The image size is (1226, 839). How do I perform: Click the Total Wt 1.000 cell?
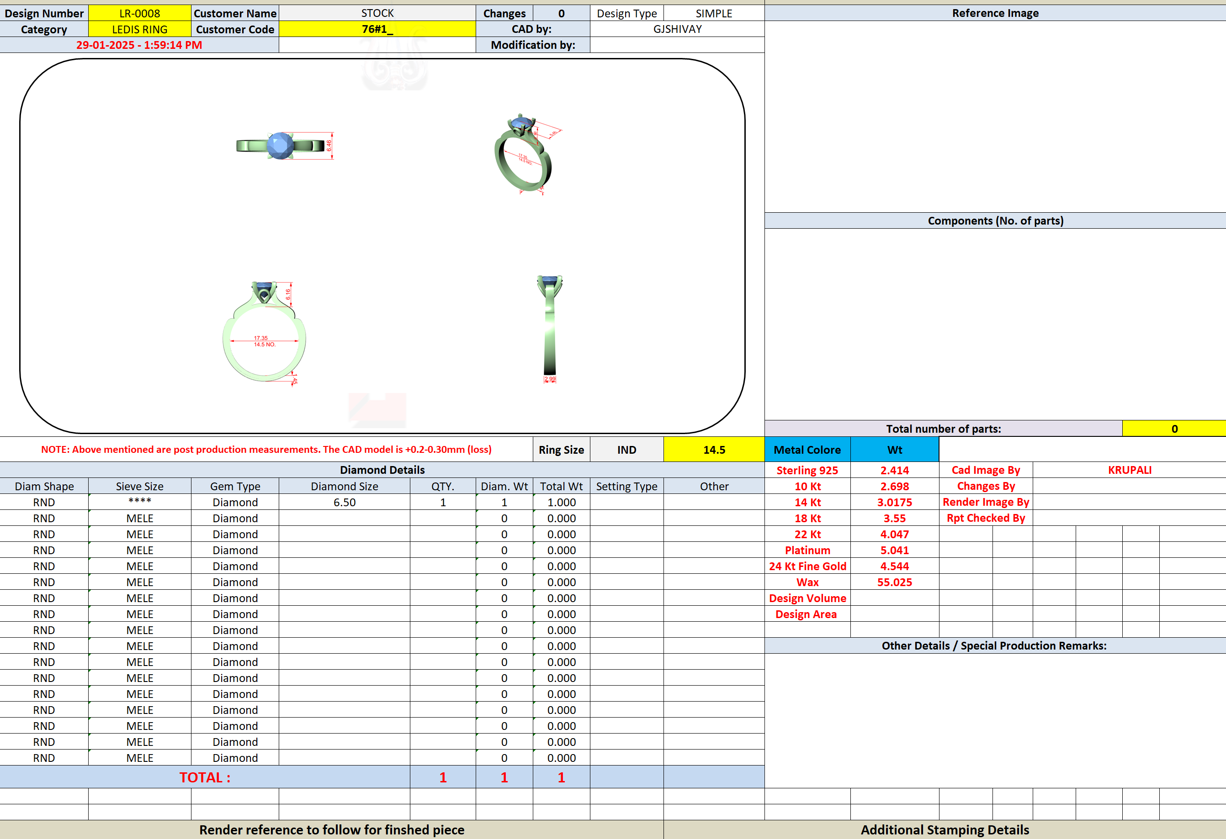click(561, 502)
